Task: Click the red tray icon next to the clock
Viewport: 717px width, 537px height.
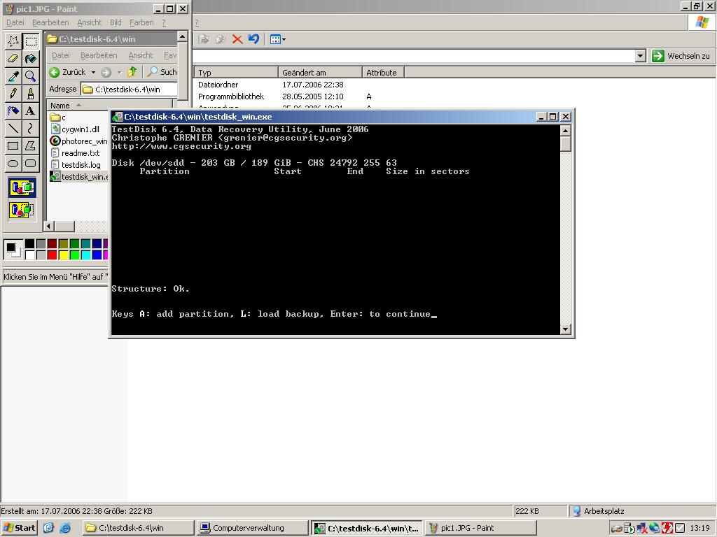Action: tap(667, 528)
